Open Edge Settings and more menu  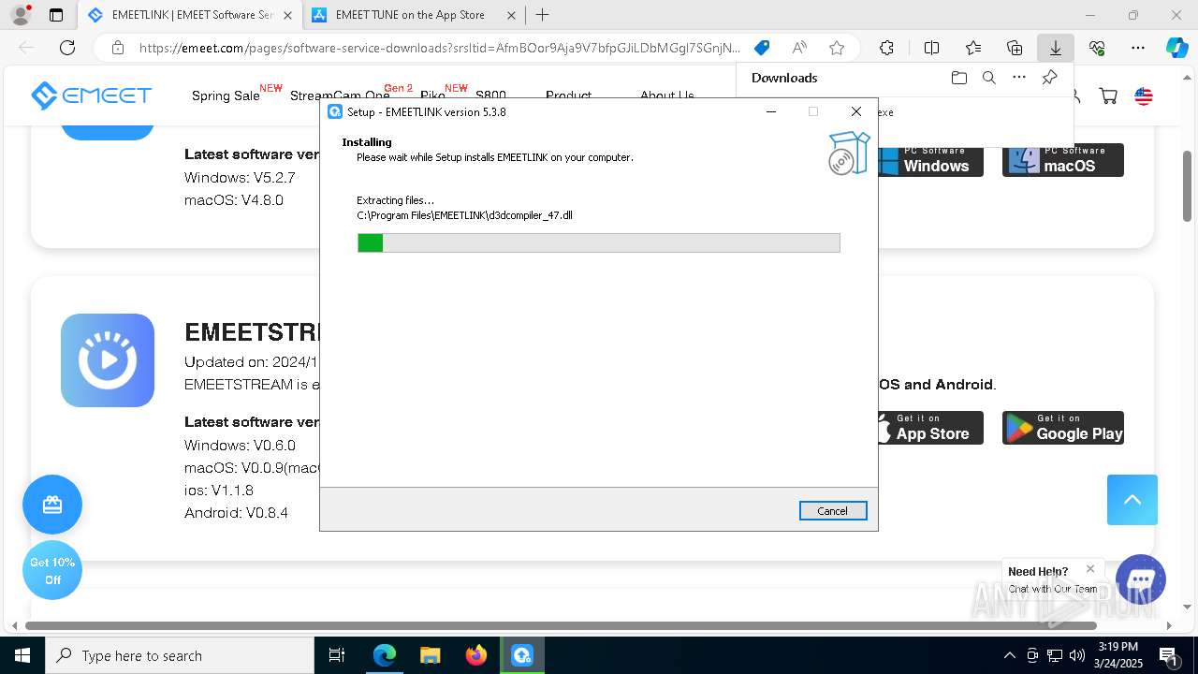[1138, 48]
